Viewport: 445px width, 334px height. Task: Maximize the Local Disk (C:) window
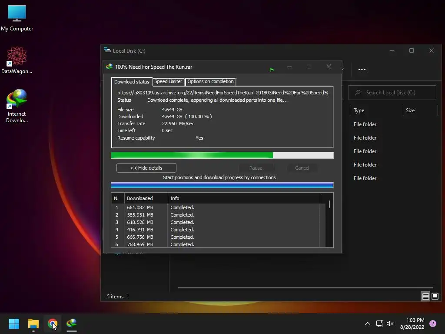pyautogui.click(x=412, y=50)
